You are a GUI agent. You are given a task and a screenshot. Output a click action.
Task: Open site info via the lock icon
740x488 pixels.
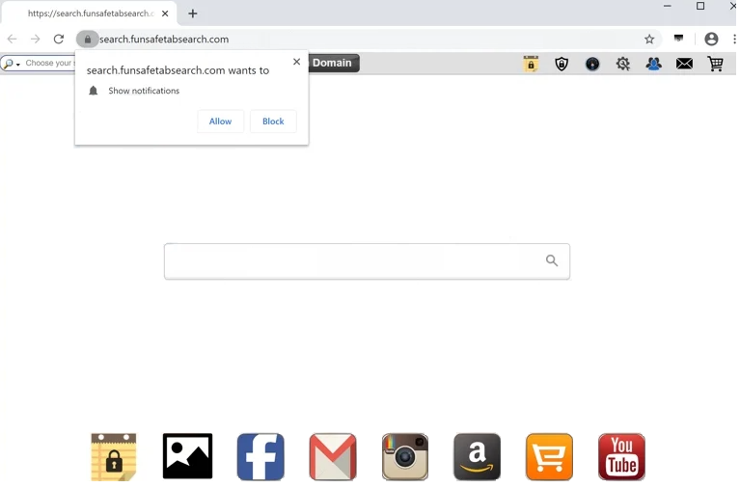[87, 40]
